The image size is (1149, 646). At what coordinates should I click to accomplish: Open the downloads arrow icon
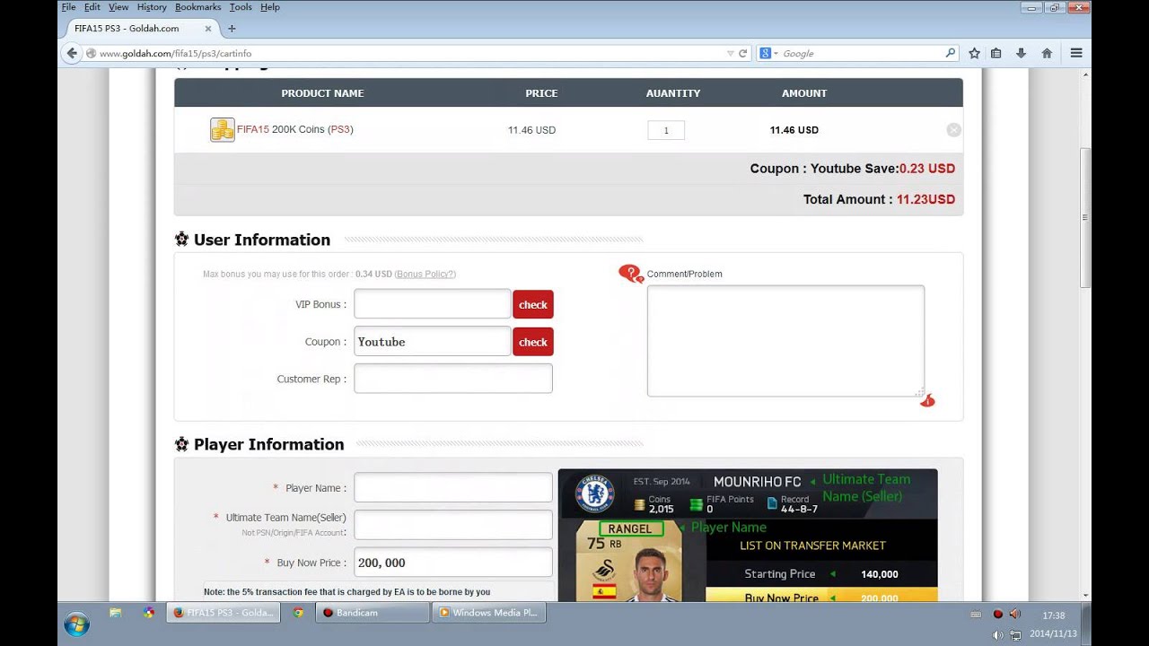[1022, 53]
